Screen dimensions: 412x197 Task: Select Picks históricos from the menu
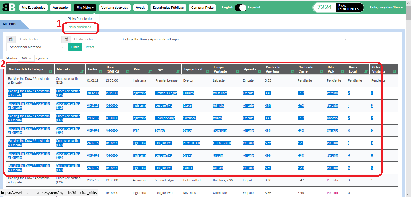click(x=79, y=27)
